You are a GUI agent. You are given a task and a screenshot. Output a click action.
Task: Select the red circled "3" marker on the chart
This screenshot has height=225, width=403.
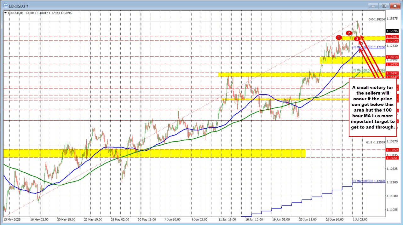coord(356,39)
